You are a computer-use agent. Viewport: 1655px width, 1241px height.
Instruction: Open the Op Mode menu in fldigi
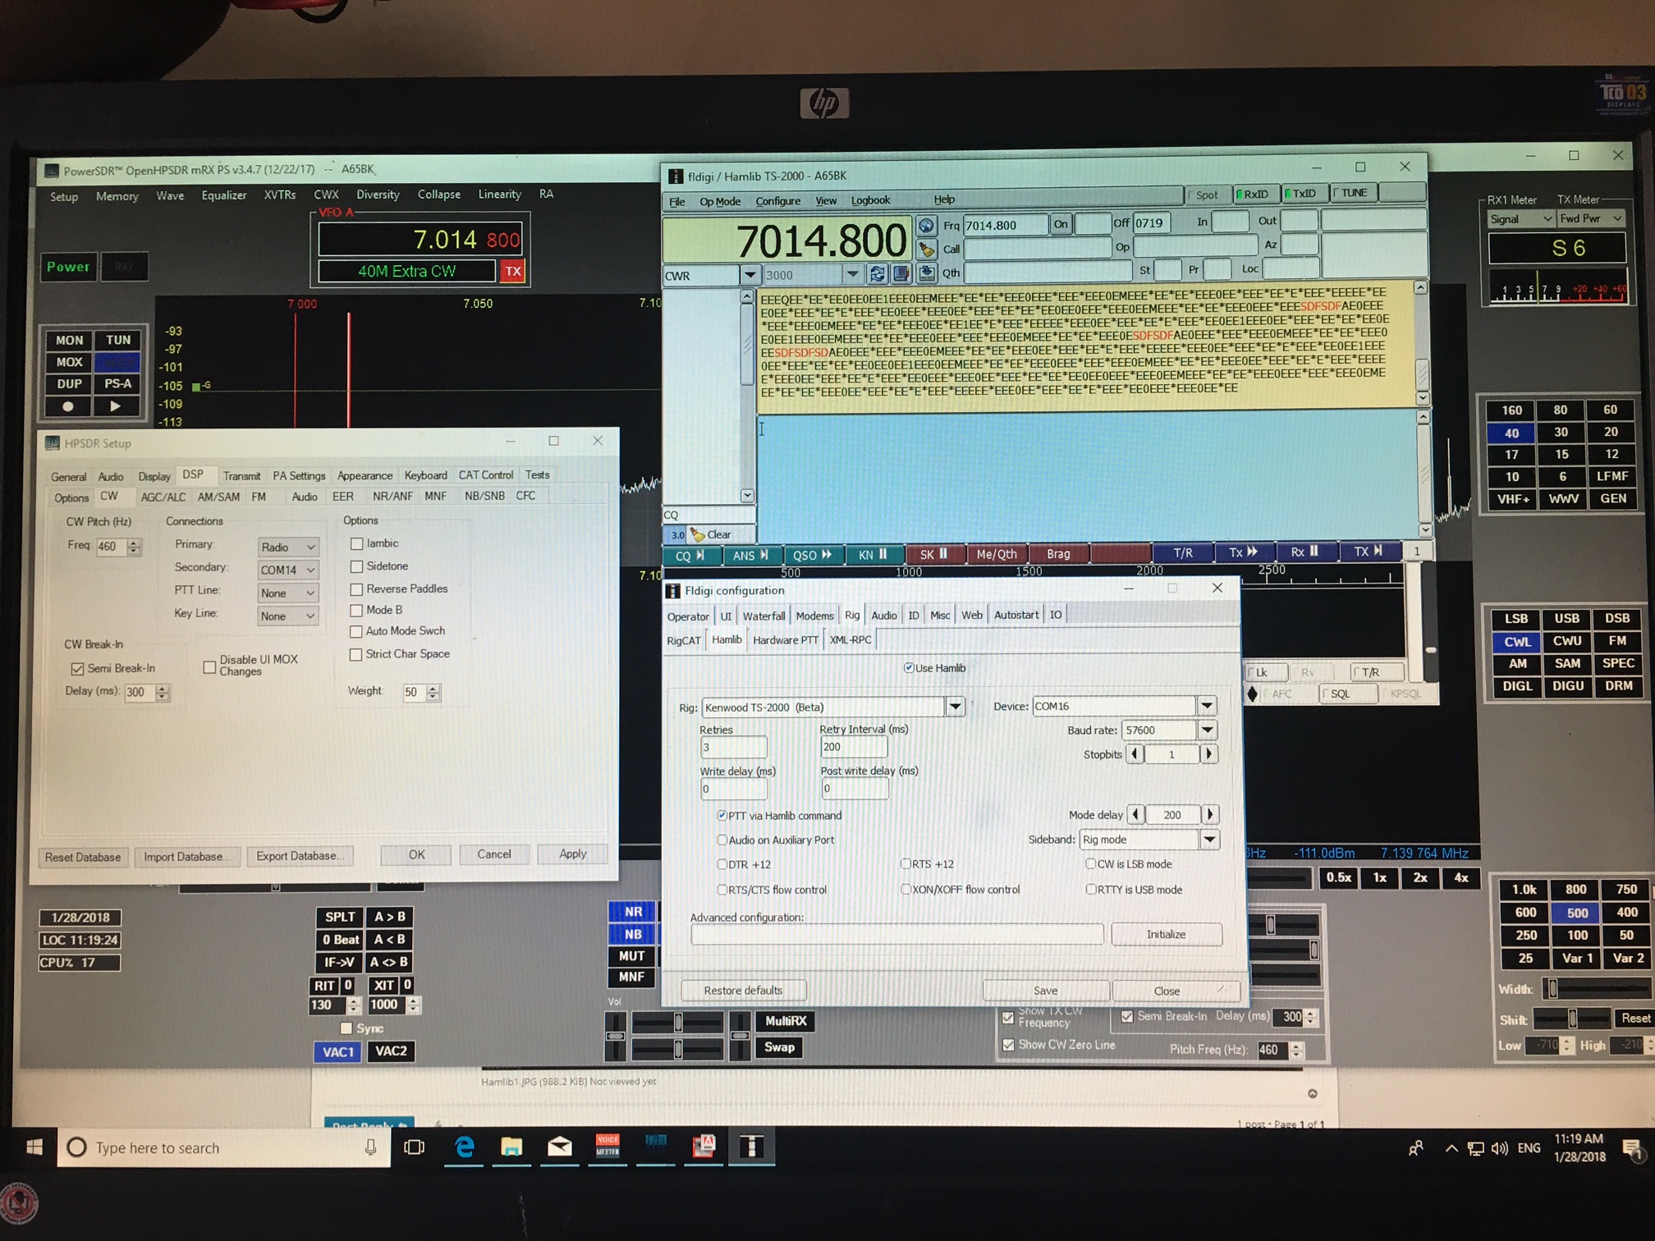[720, 201]
